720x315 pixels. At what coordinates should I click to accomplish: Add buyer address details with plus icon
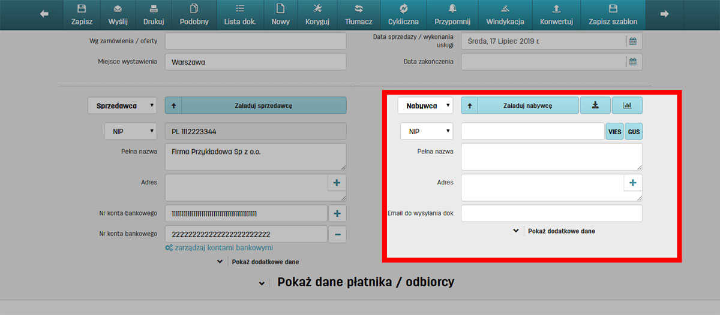(633, 183)
